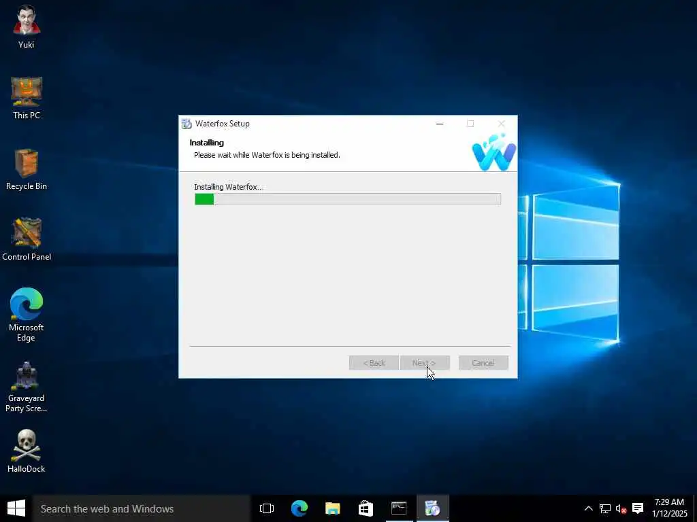Click the Waterfox logo in the installer header
The height and width of the screenshot is (522, 697).
click(494, 152)
